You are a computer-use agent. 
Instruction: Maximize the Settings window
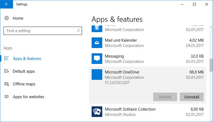point(194,4)
